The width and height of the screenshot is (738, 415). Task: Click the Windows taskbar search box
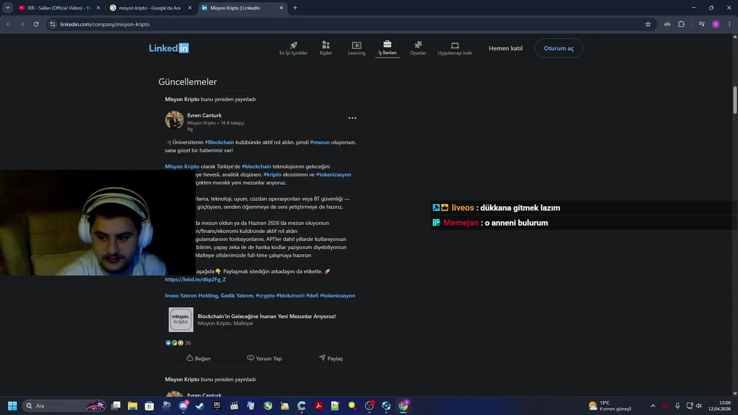click(65, 406)
